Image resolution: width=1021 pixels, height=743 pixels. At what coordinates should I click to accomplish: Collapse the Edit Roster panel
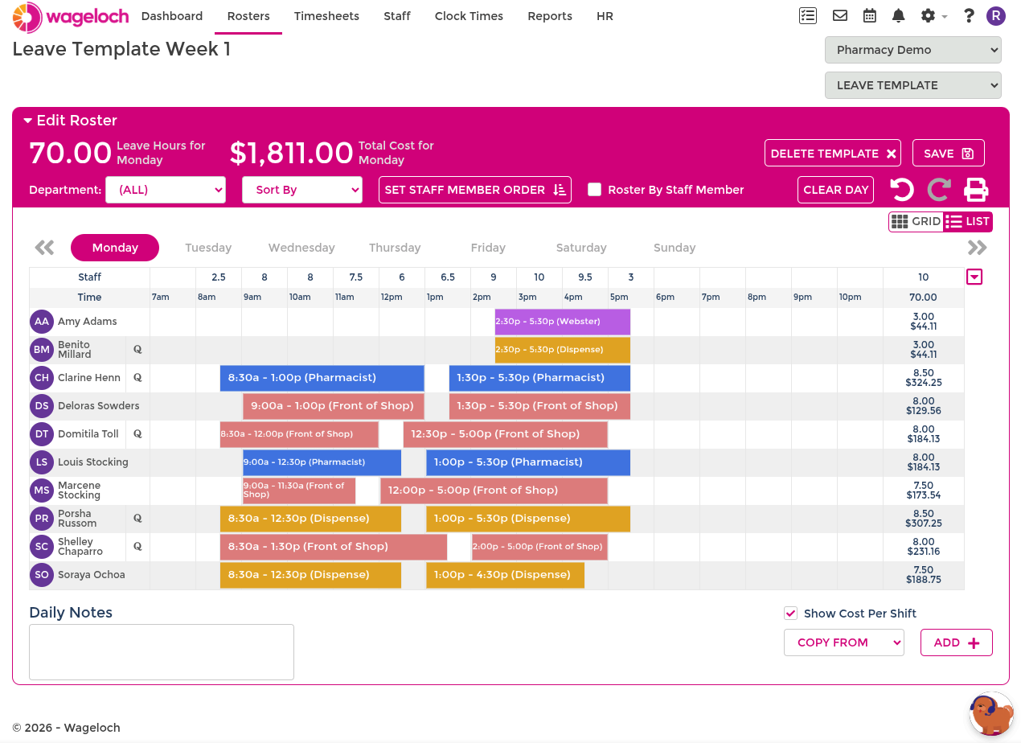tap(70, 121)
